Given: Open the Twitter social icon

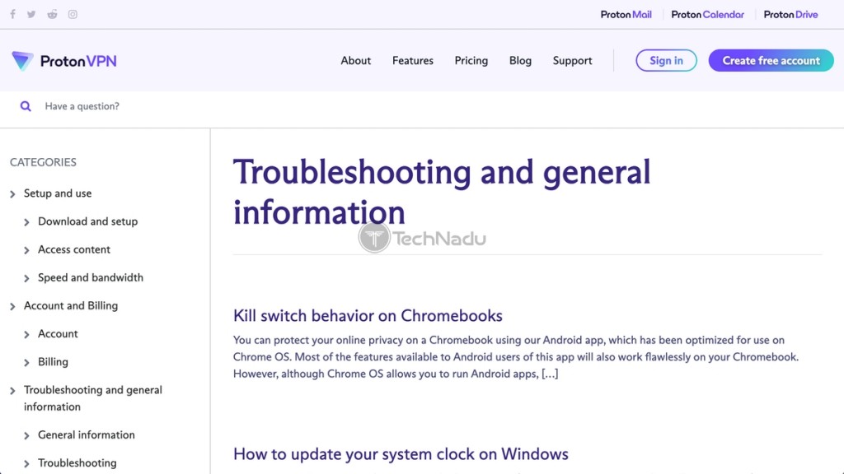Looking at the screenshot, I should pos(31,15).
